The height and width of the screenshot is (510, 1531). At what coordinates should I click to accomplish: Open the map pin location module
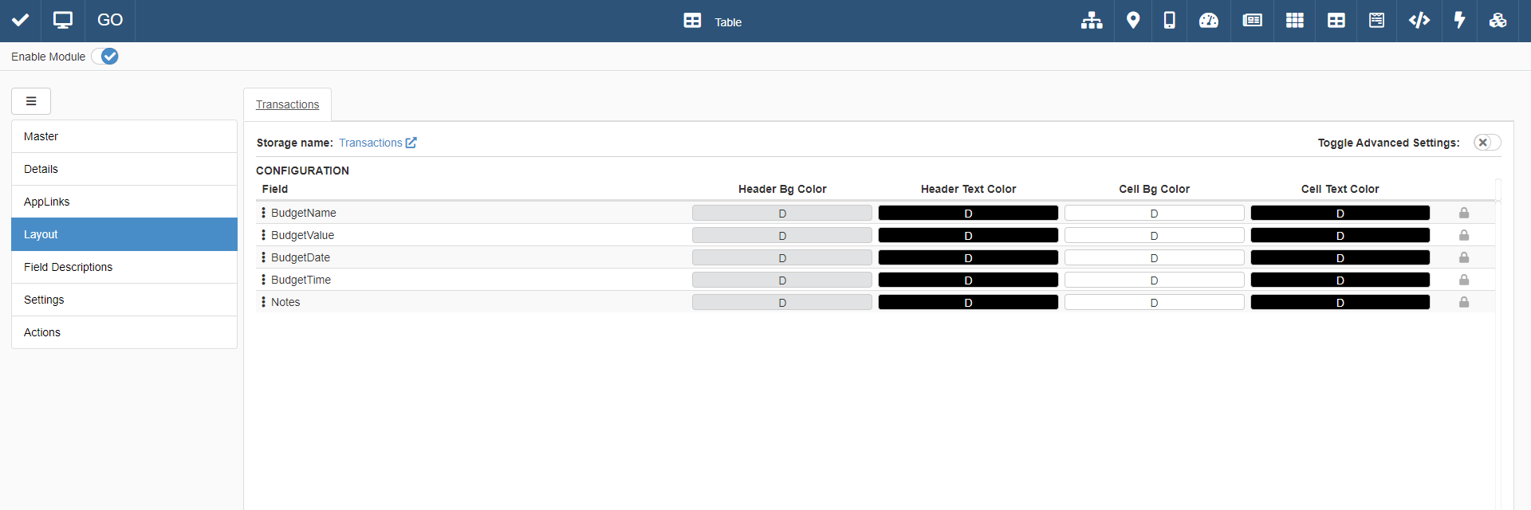click(x=1132, y=21)
